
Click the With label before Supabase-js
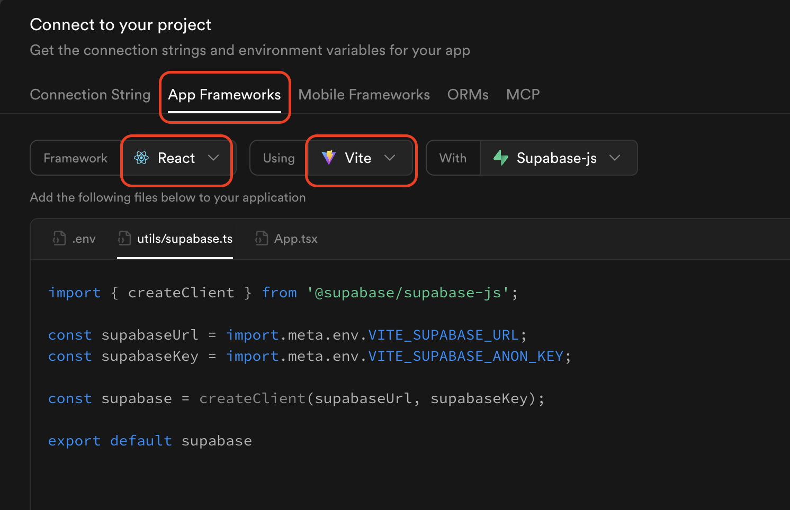coord(453,157)
